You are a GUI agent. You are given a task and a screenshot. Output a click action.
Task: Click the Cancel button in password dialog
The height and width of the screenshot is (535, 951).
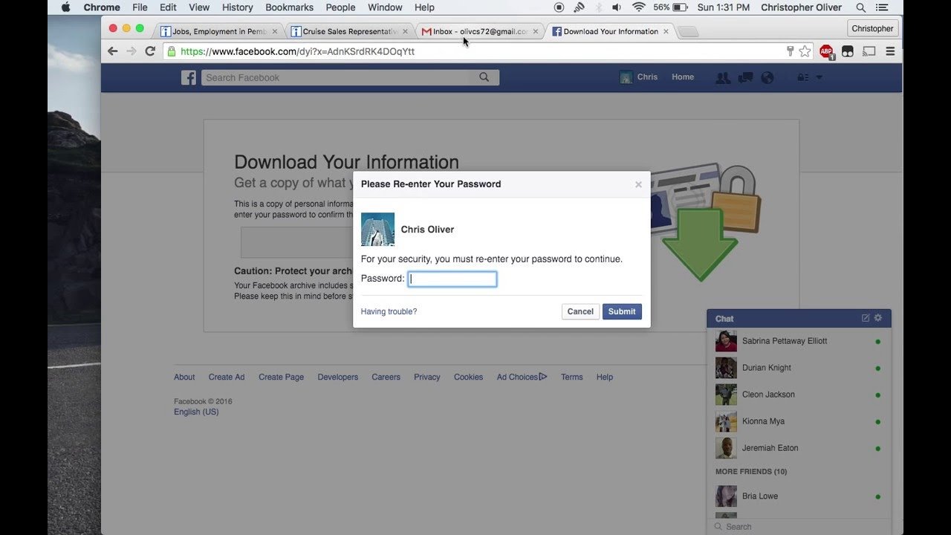click(x=580, y=311)
